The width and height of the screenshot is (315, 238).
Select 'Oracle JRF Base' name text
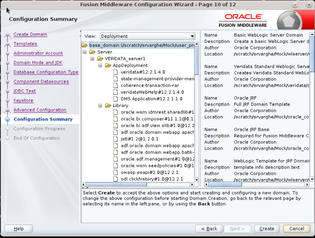tap(251, 129)
